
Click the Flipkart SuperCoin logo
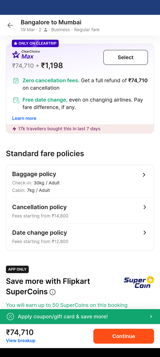(x=139, y=282)
